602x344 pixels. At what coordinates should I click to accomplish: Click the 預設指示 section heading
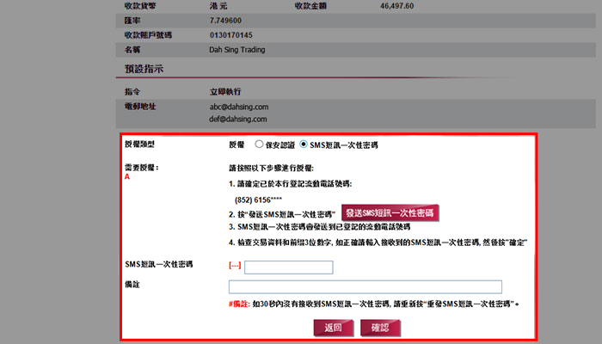tap(144, 69)
